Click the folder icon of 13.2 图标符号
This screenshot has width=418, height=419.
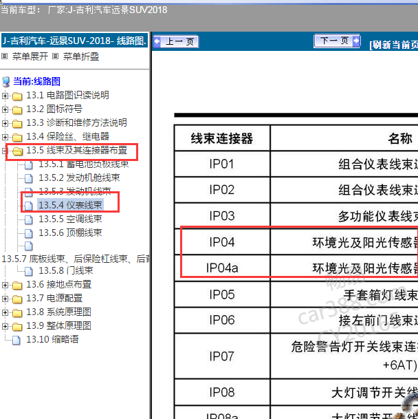click(17, 110)
